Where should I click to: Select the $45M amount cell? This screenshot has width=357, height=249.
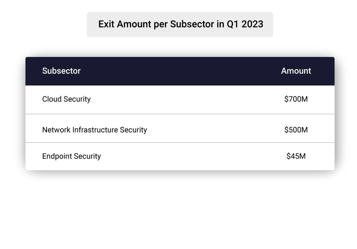tap(296, 156)
